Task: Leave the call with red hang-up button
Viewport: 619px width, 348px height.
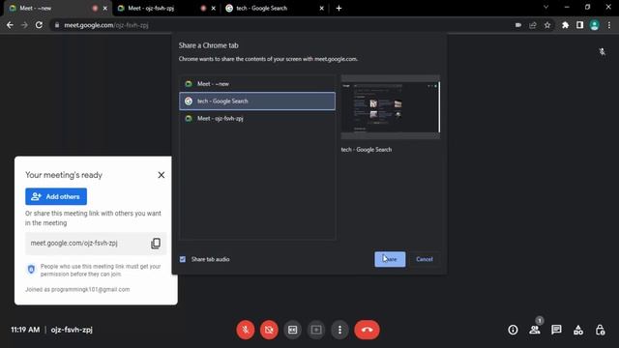Action: click(x=367, y=330)
